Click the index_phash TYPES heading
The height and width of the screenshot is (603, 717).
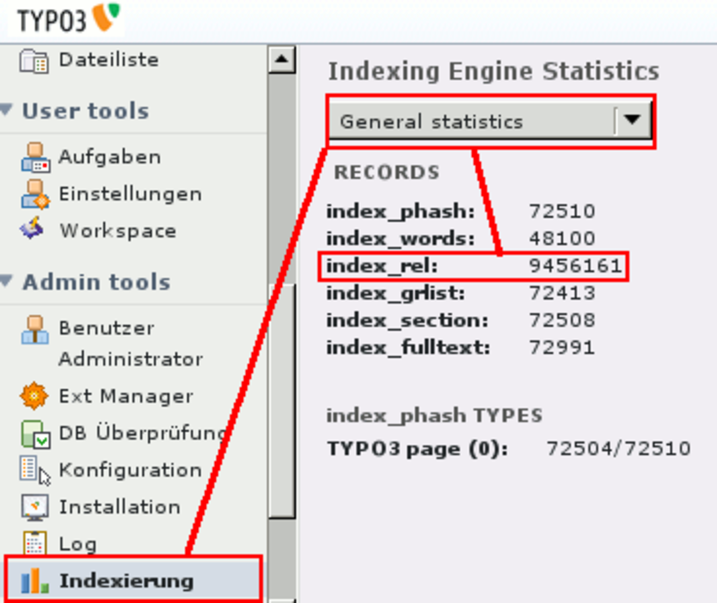(x=434, y=416)
